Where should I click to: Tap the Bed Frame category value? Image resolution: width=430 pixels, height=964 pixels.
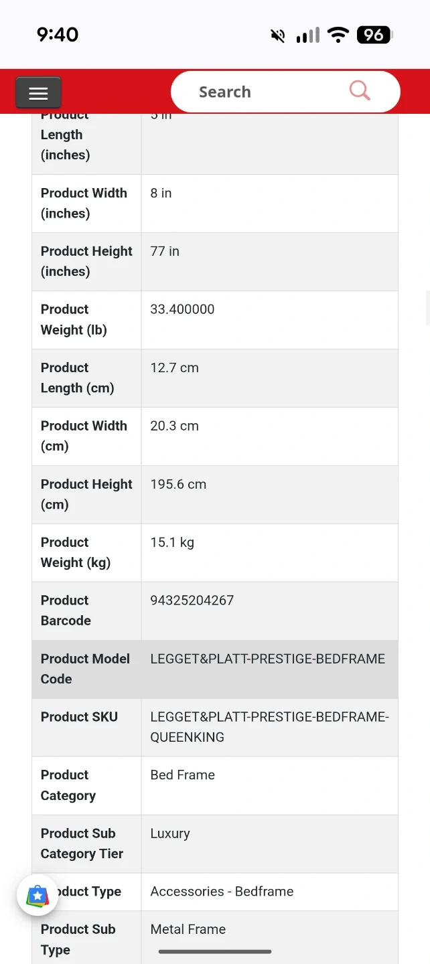(183, 775)
